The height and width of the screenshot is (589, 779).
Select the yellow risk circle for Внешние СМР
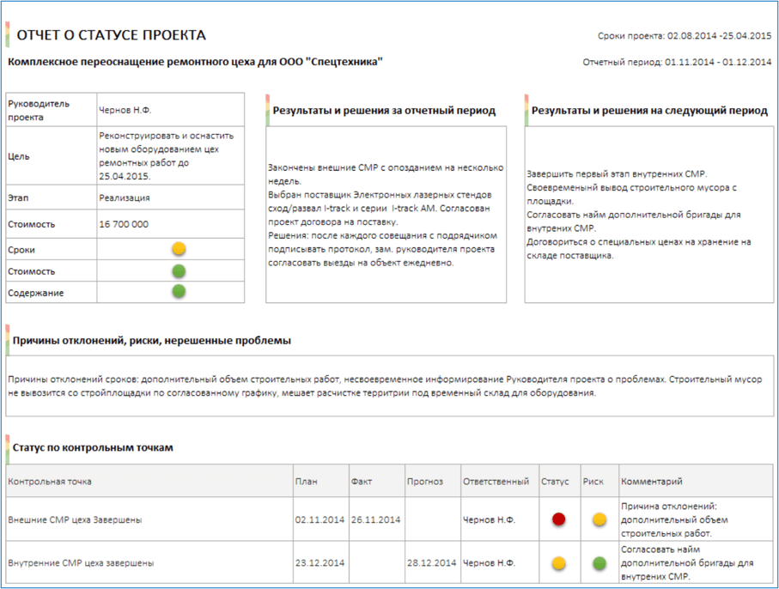pyautogui.click(x=599, y=519)
